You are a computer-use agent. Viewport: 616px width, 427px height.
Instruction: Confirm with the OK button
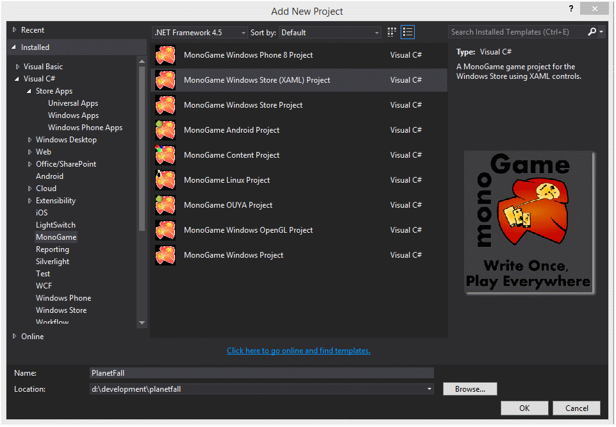(x=524, y=408)
